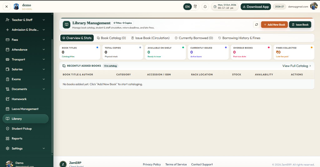Click the Student Pickup shield icon
The height and width of the screenshot is (167, 320).
click(x=7, y=129)
